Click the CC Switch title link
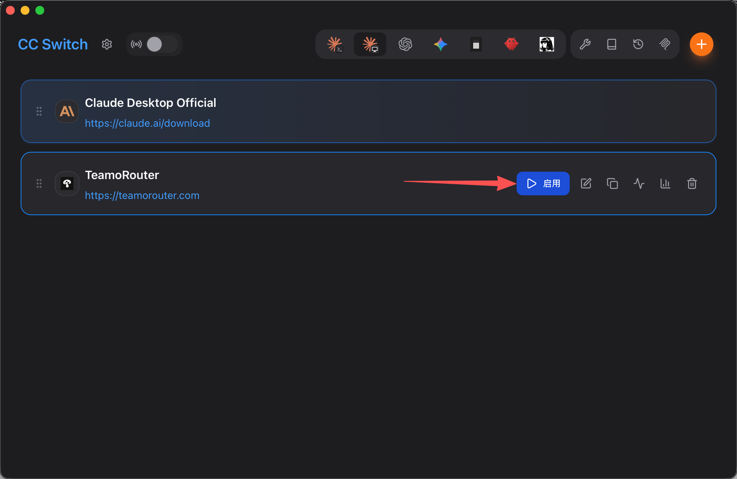Image resolution: width=737 pixels, height=479 pixels. 53,44
